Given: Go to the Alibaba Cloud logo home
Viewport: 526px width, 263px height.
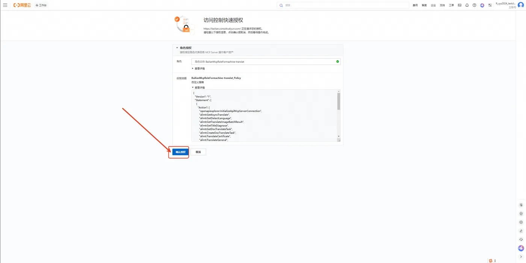Looking at the screenshot, I should (x=22, y=5).
